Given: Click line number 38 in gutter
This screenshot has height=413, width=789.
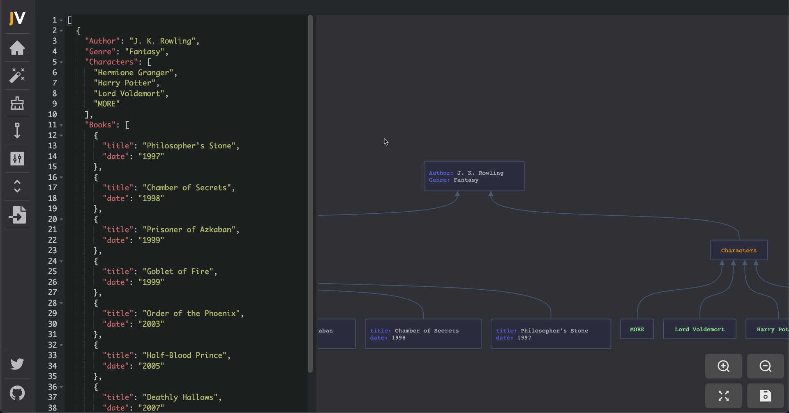Looking at the screenshot, I should 52,408.
